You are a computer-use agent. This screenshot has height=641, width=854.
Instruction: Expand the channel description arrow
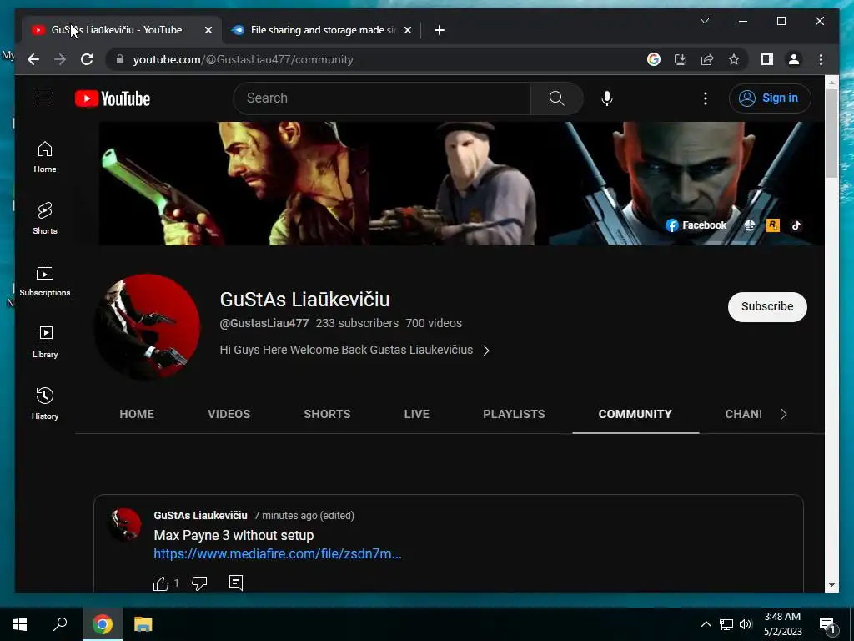pyautogui.click(x=486, y=351)
